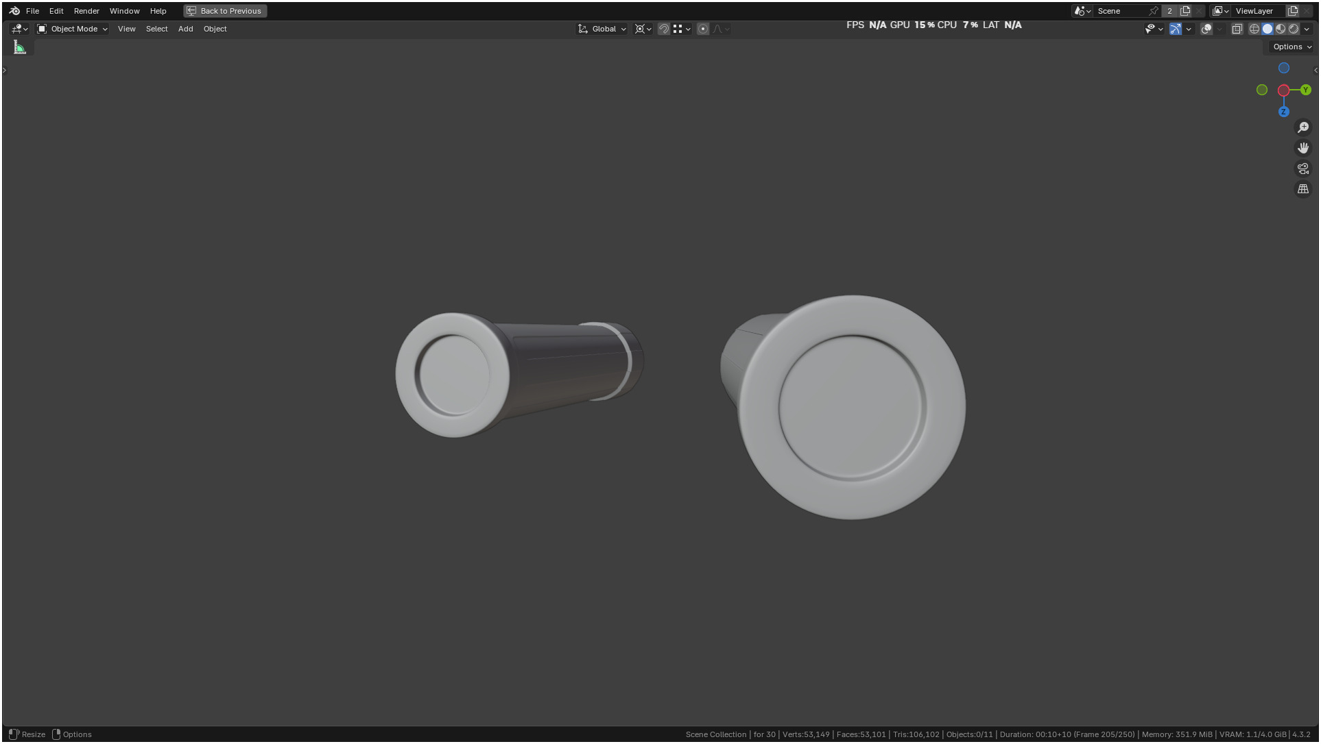Open the Add menu
Image resolution: width=1321 pixels, height=744 pixels.
coord(185,29)
